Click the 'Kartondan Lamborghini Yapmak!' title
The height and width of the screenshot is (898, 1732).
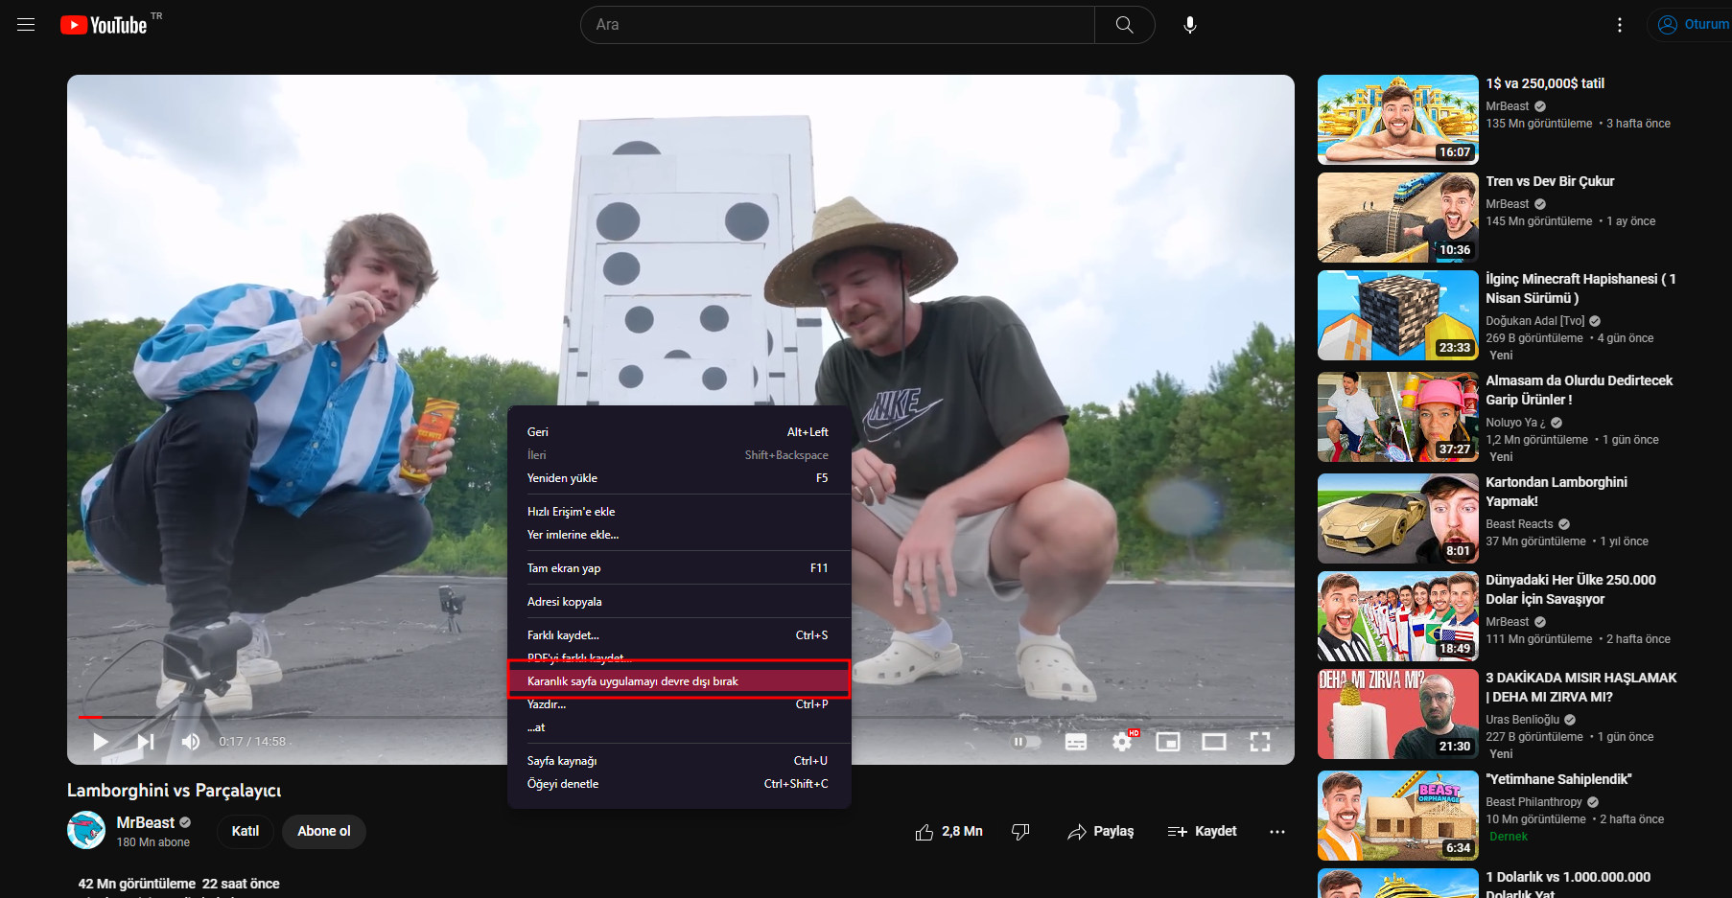pyautogui.click(x=1556, y=492)
